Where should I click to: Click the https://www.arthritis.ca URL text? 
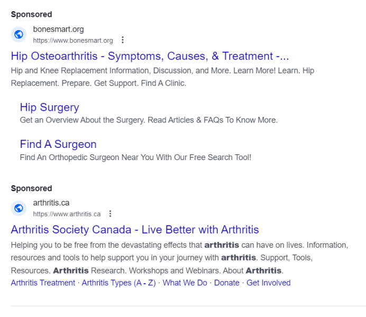click(67, 214)
